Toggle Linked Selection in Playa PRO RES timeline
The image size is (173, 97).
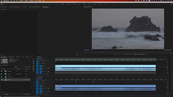42,80
